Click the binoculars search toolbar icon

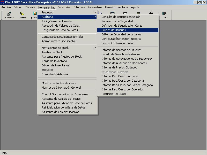point(151,13)
